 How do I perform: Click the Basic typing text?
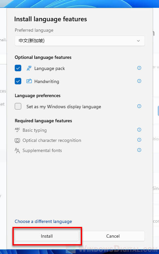(x=35, y=130)
